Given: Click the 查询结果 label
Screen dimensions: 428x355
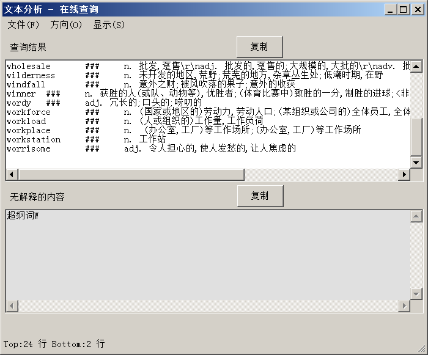Looking at the screenshot, I should pyautogui.click(x=28, y=47).
